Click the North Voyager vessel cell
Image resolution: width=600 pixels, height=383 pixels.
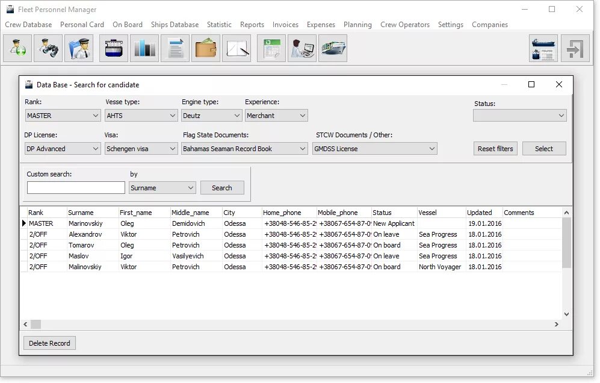coord(442,267)
